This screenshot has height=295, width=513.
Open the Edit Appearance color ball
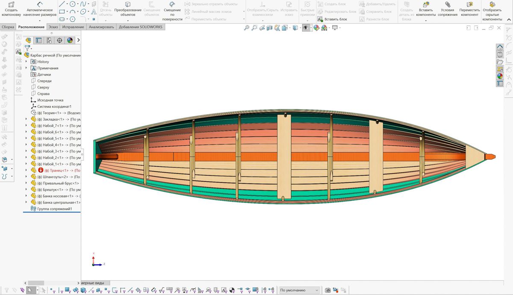coord(316,28)
